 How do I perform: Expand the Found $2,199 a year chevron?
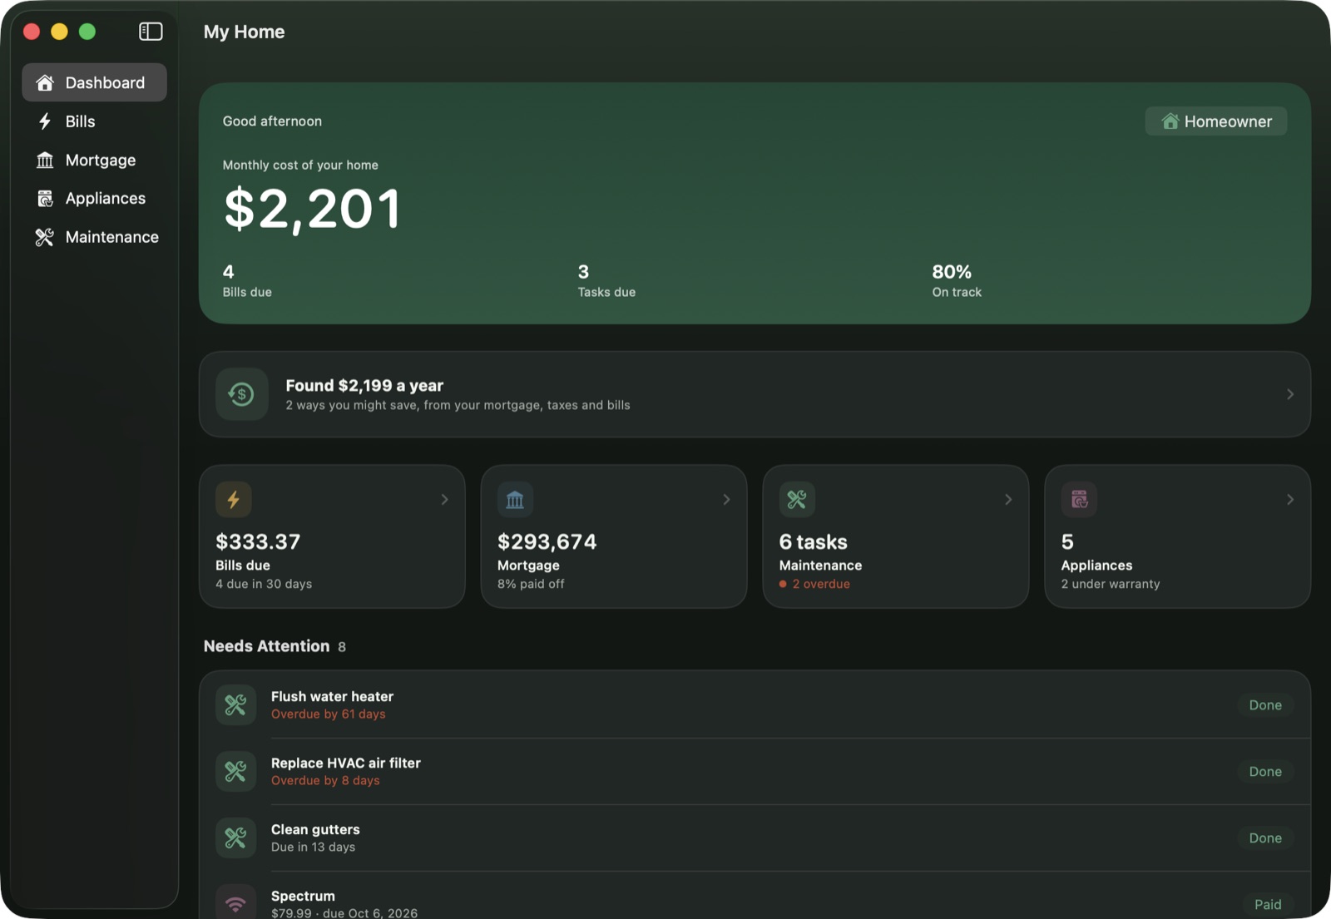pos(1290,394)
